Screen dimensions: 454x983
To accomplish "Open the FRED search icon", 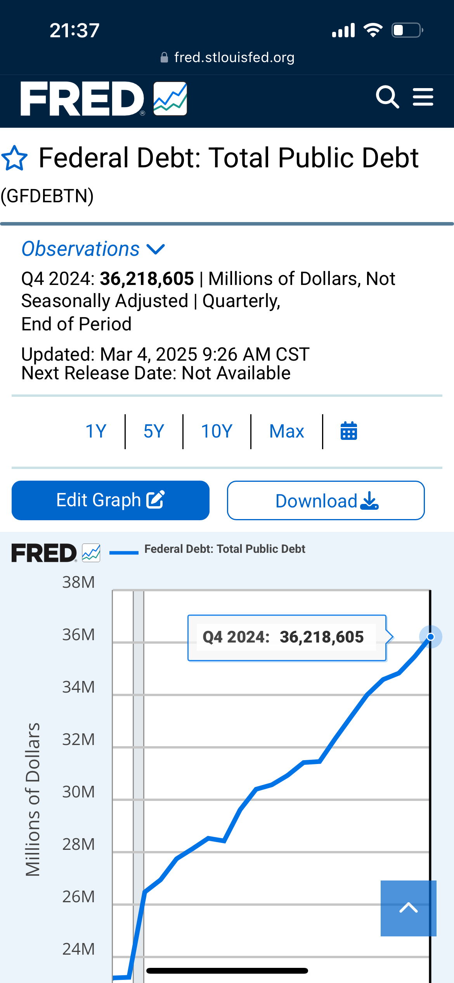I will (x=387, y=97).
